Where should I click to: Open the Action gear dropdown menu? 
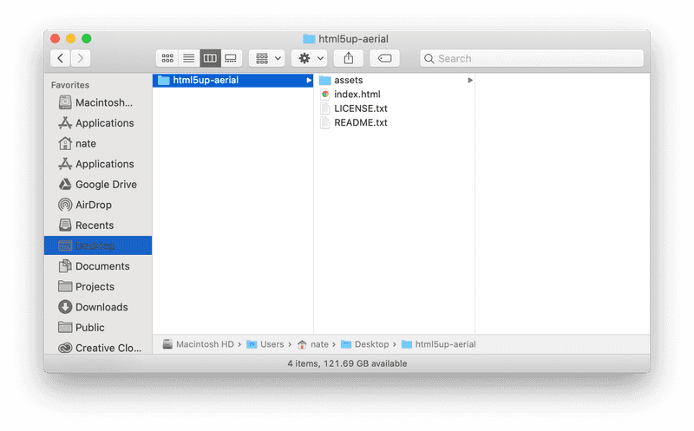tap(309, 58)
